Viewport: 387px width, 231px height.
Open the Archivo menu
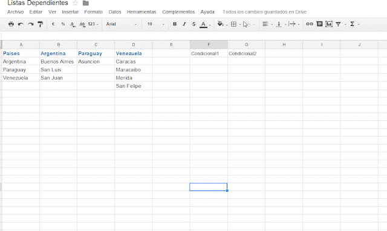16,12
